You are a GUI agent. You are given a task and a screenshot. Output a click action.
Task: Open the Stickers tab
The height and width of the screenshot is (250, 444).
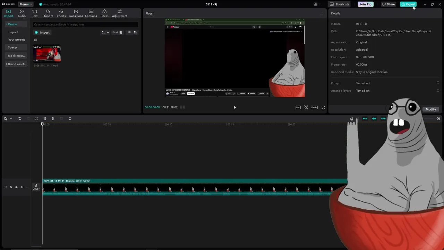pos(48,13)
